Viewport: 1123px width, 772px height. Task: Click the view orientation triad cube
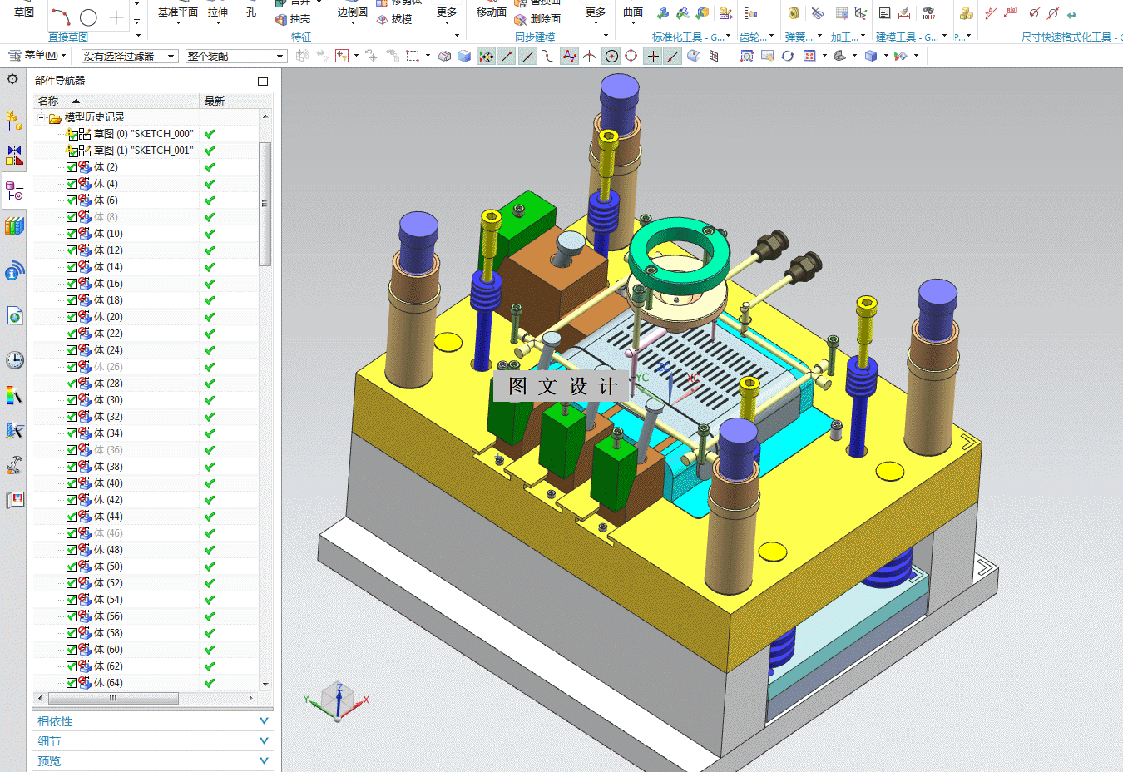point(339,700)
